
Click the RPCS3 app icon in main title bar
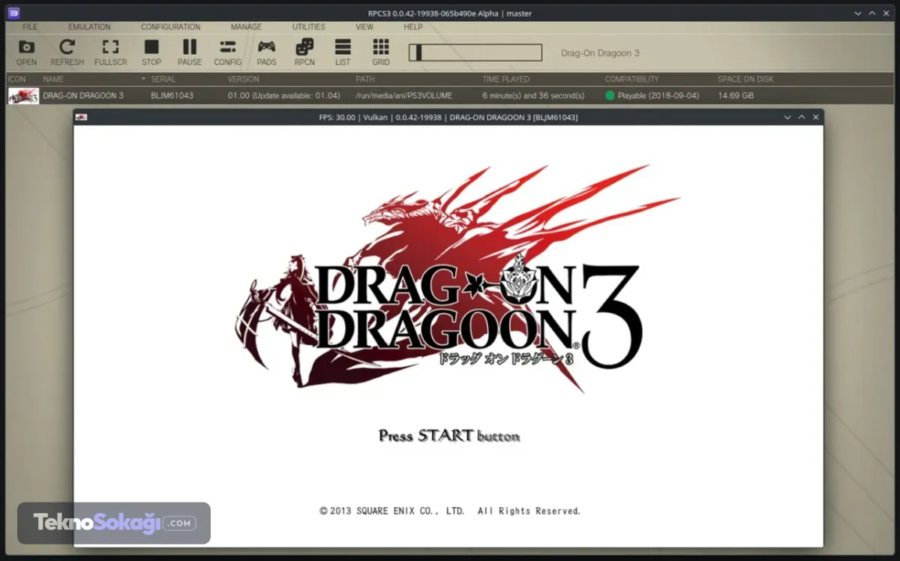pyautogui.click(x=12, y=13)
